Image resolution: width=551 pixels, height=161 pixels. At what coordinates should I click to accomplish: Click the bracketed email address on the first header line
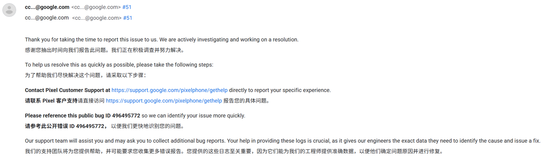point(96,7)
